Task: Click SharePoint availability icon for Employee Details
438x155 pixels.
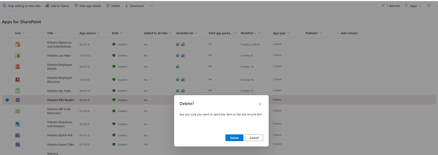Action: (178, 67)
